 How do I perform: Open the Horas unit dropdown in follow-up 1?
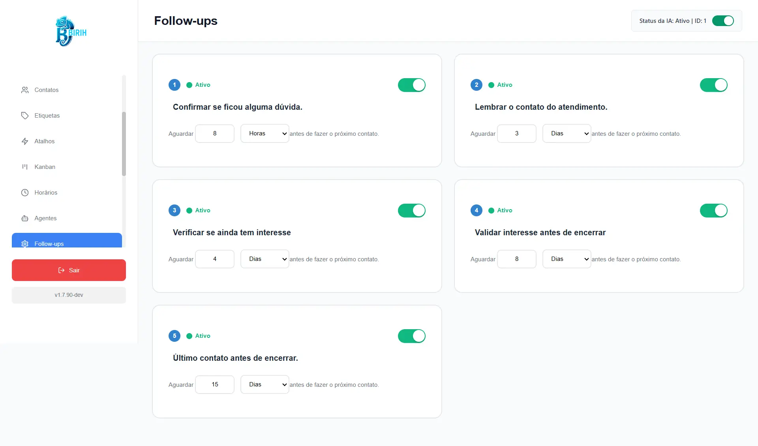265,133
